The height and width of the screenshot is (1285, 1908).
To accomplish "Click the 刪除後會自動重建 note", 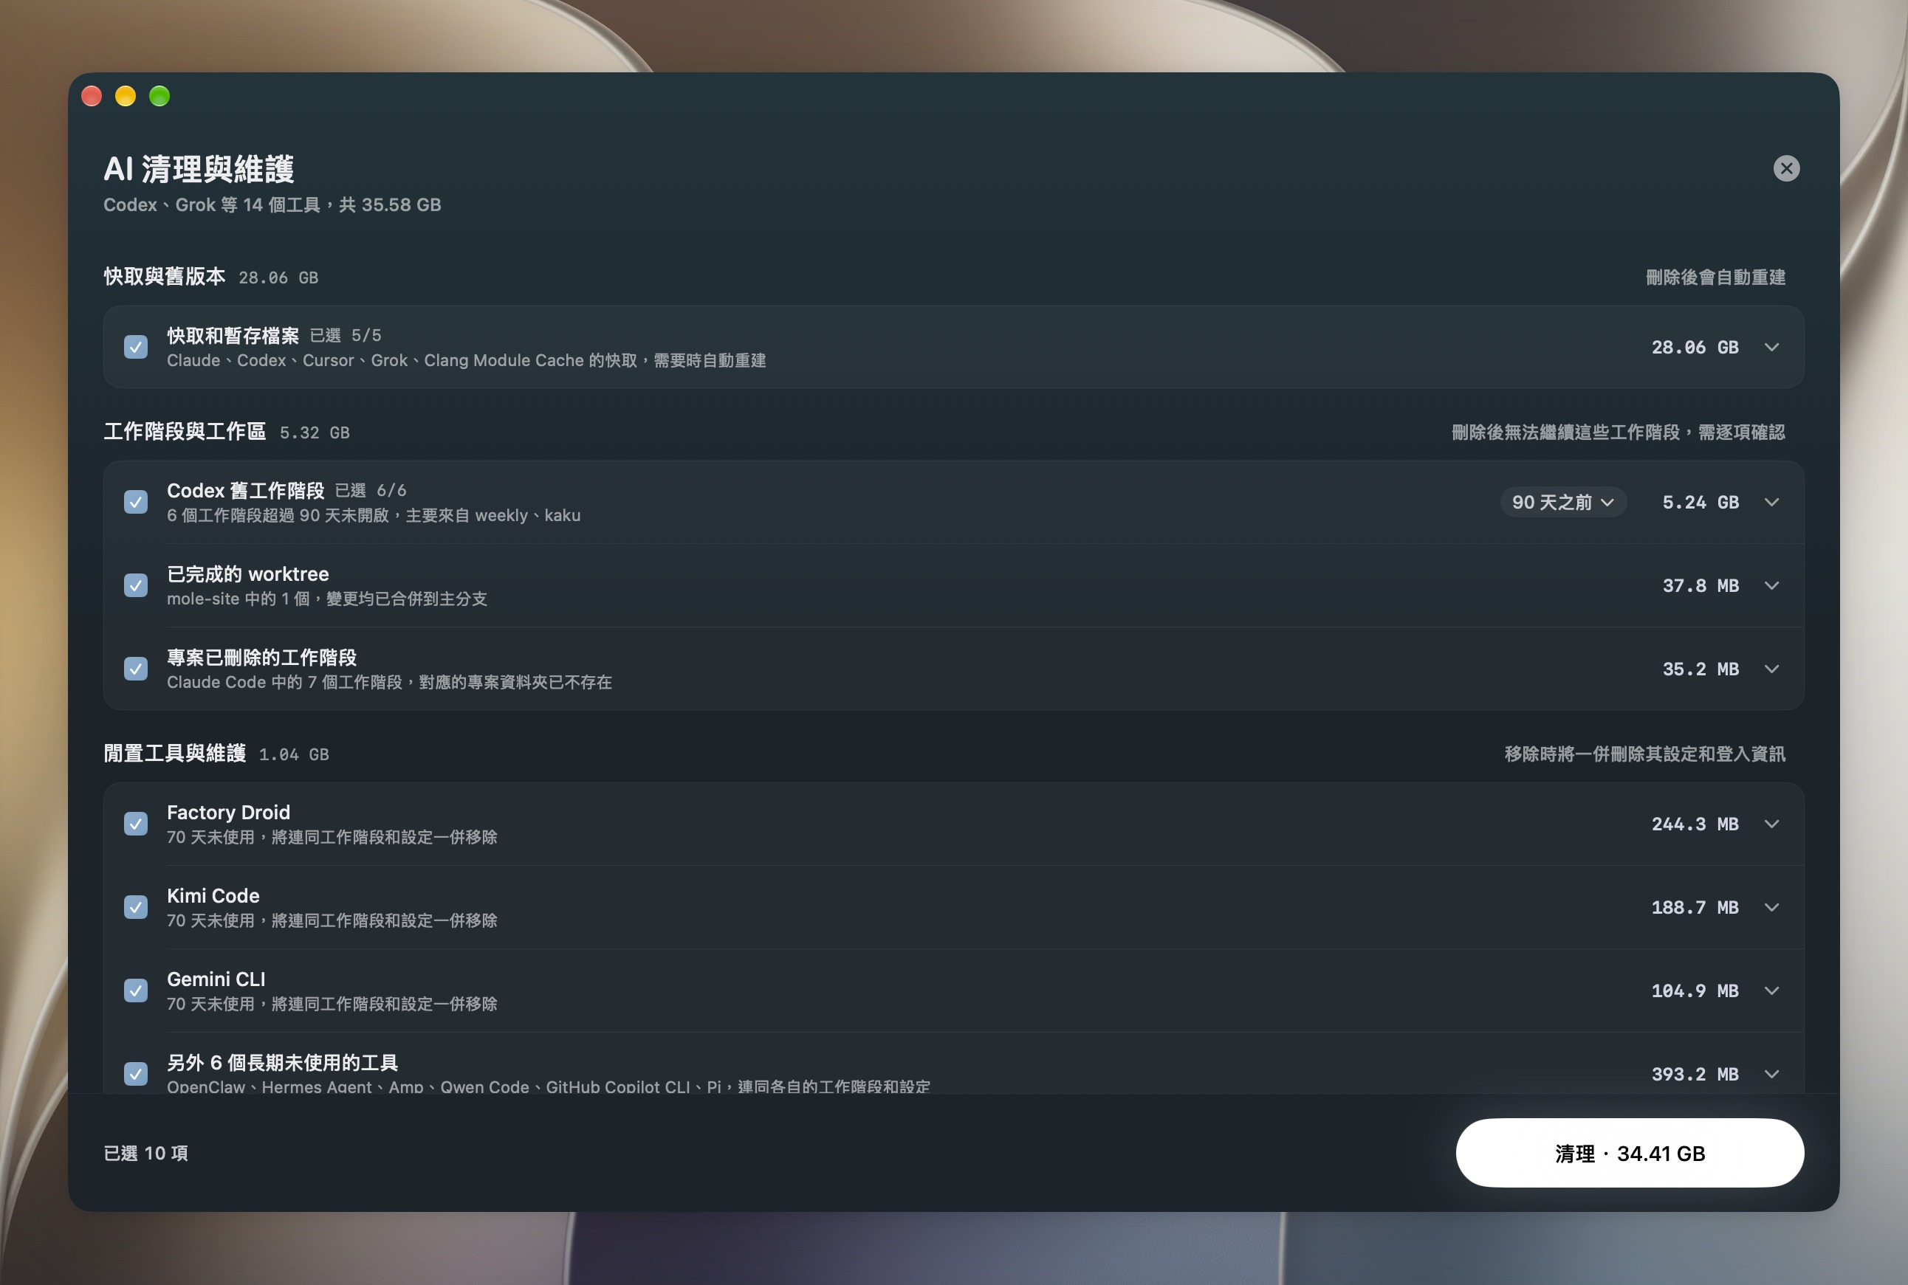I will point(1715,277).
